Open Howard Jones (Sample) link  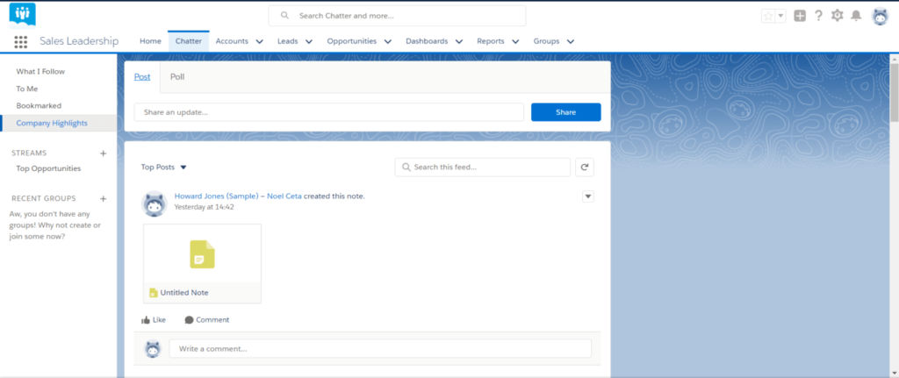(x=217, y=196)
